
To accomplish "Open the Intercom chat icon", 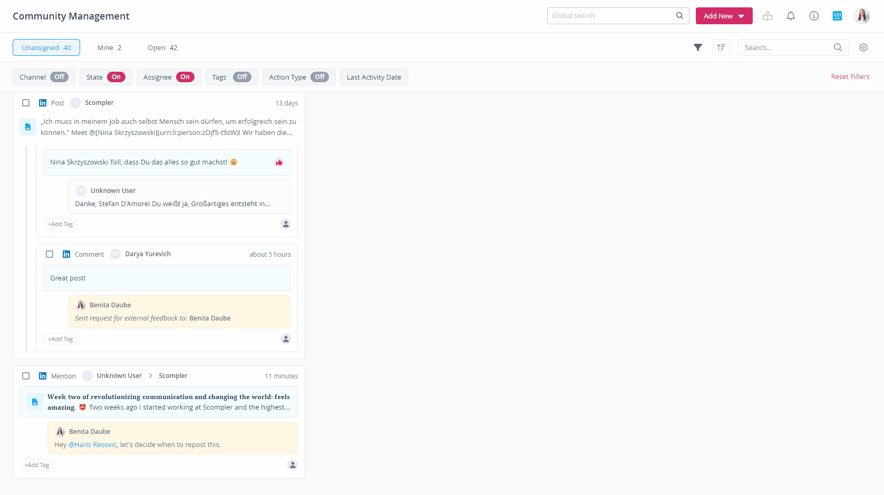I will point(837,16).
